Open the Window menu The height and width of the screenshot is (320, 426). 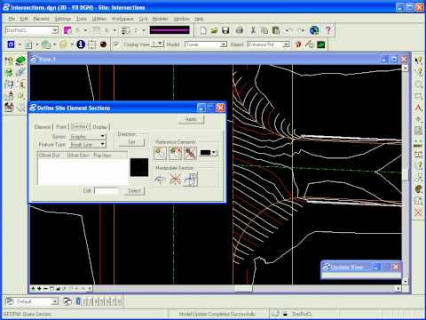pos(181,19)
